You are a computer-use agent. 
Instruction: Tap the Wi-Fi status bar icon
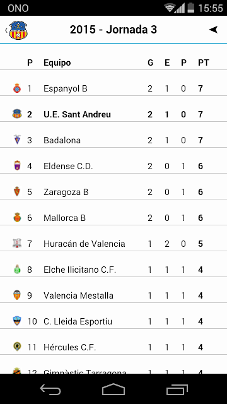170,8
